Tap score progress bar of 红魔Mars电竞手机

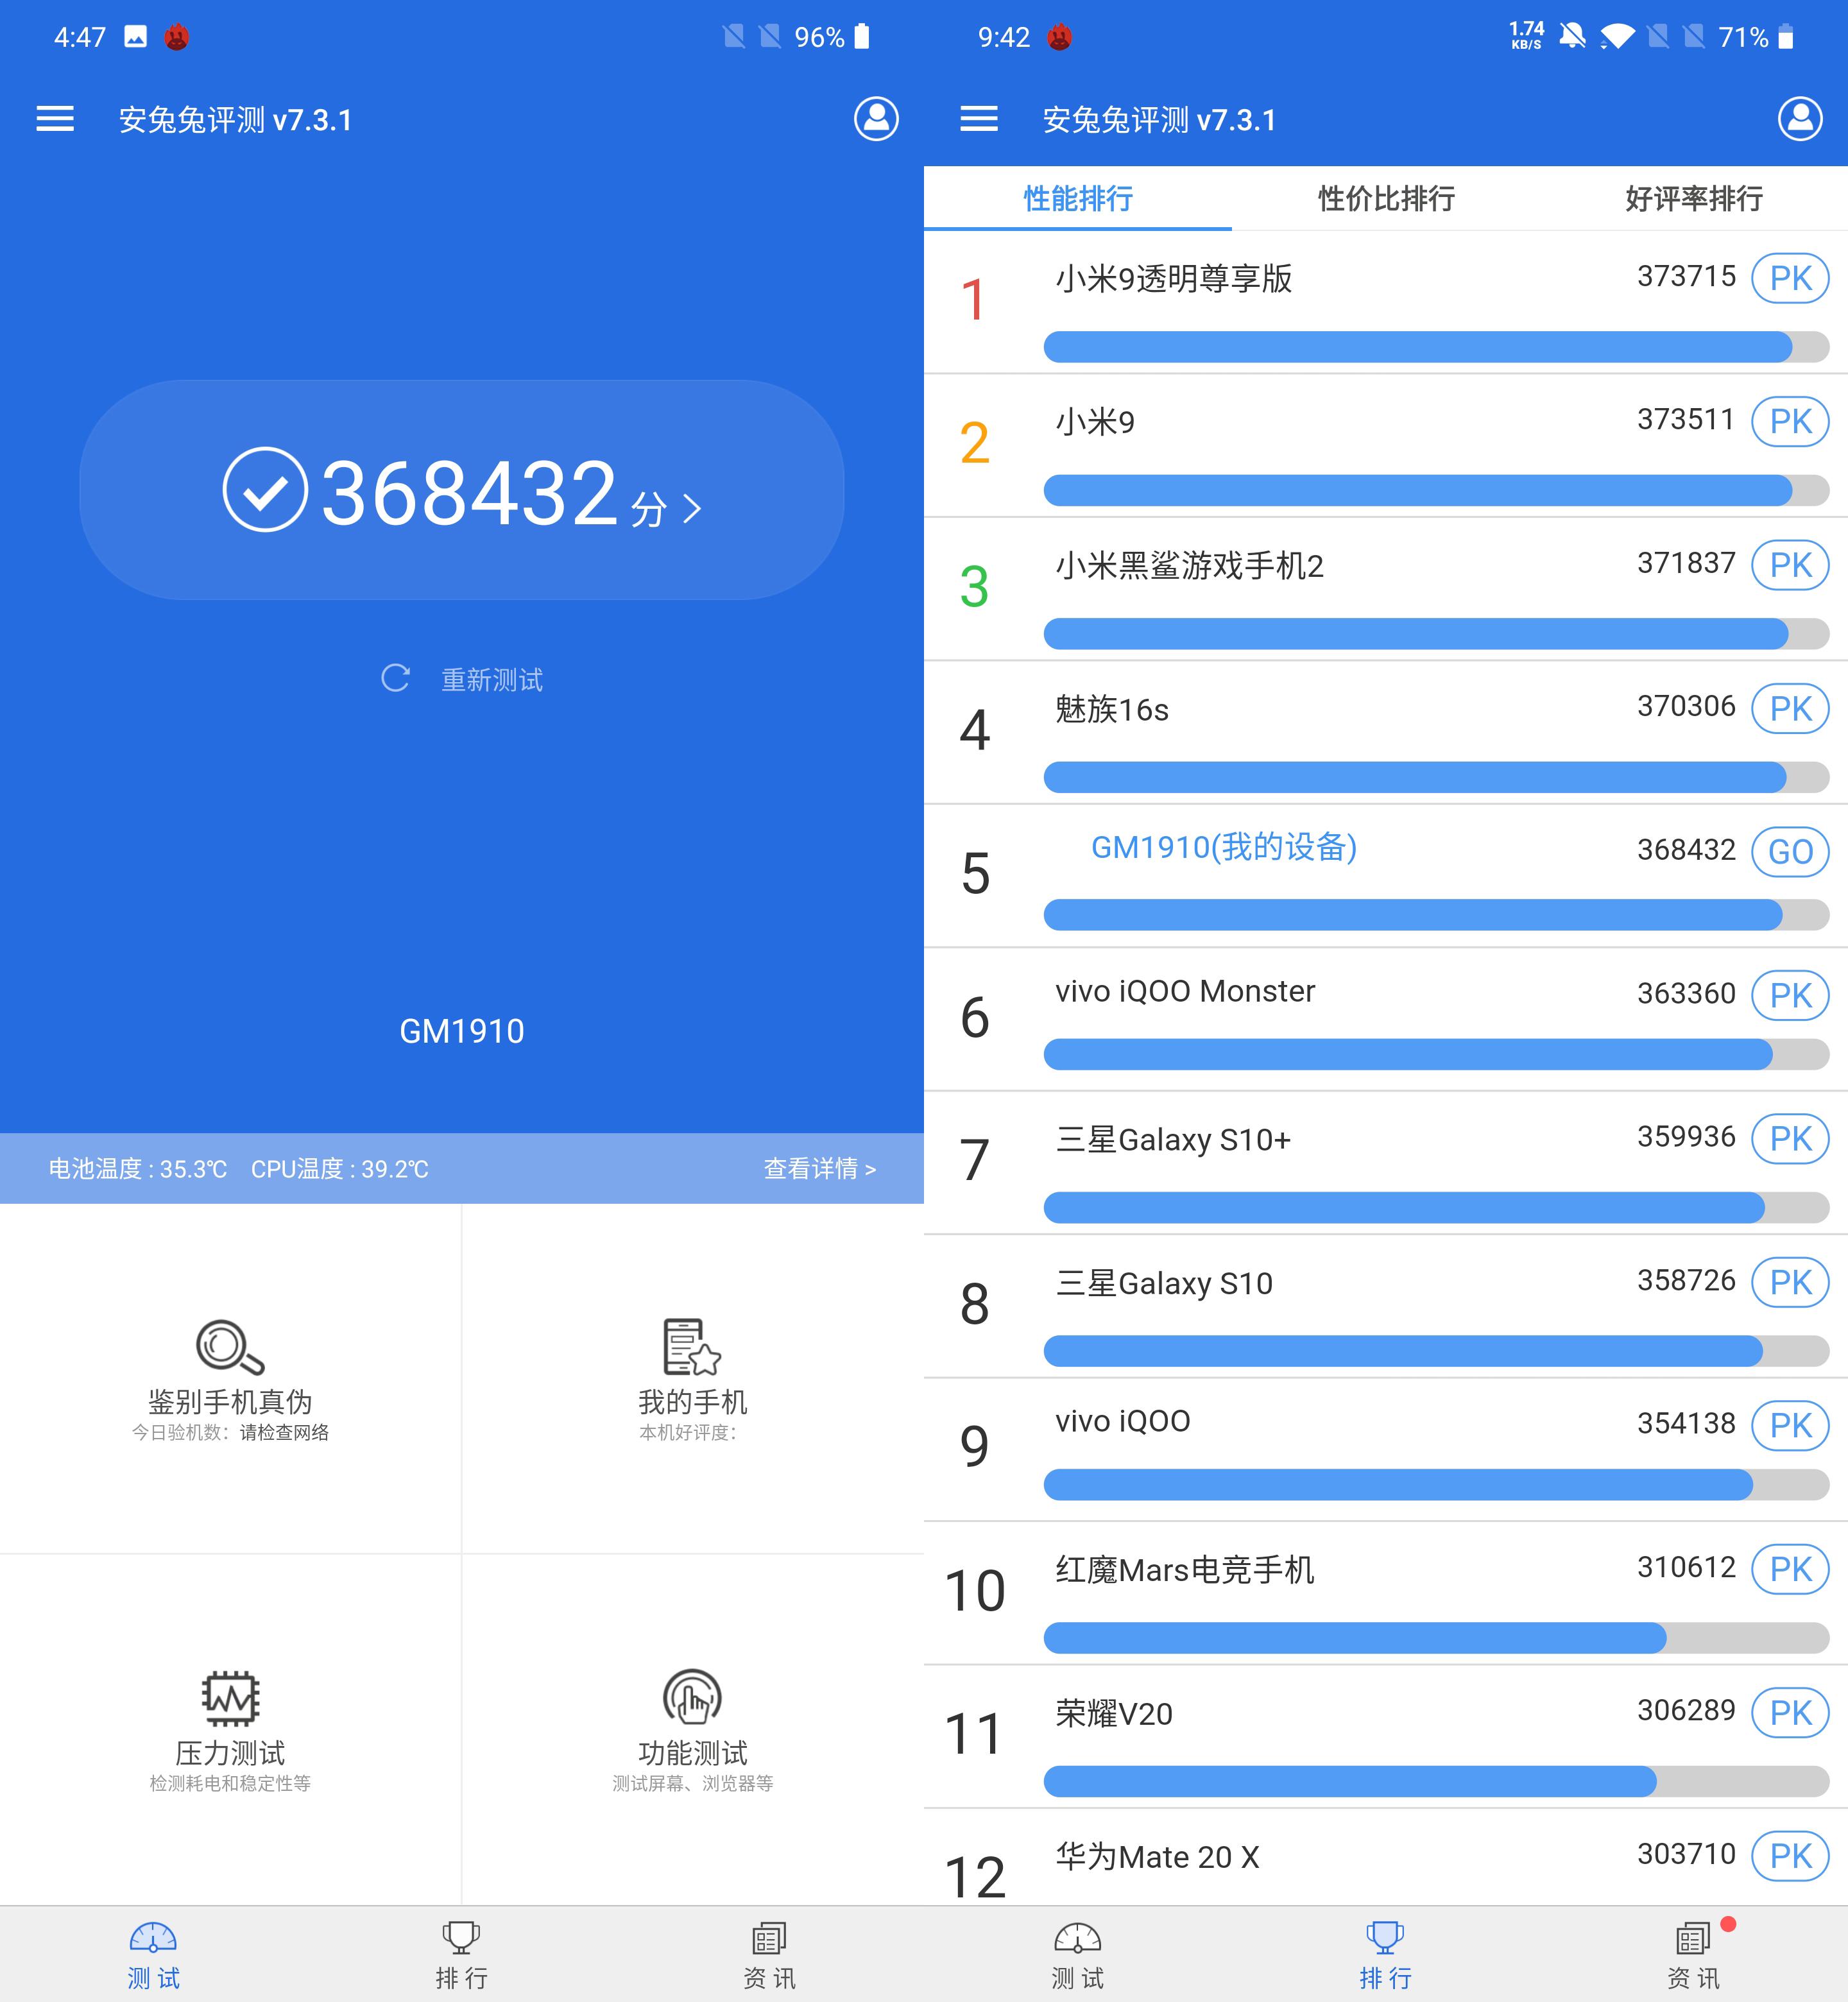click(x=1436, y=1638)
